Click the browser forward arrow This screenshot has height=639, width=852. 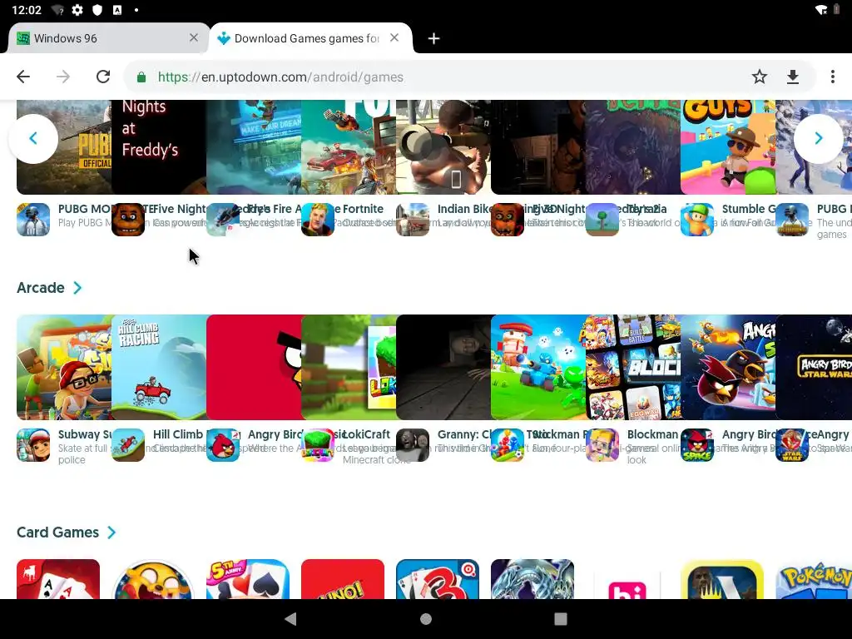63,77
